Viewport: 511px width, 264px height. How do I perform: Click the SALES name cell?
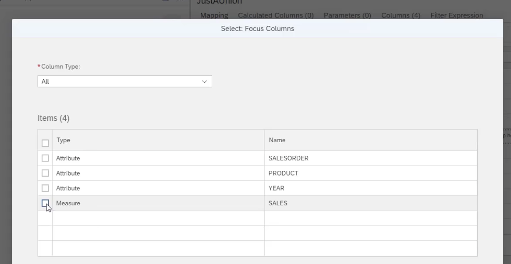click(278, 203)
